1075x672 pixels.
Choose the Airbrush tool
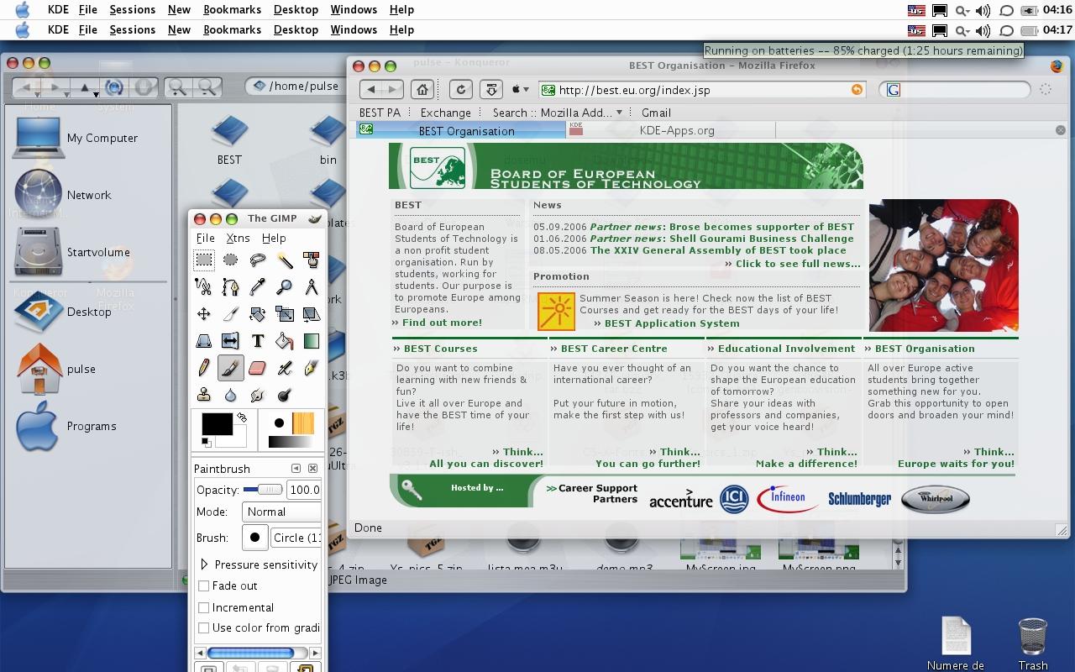tap(284, 367)
